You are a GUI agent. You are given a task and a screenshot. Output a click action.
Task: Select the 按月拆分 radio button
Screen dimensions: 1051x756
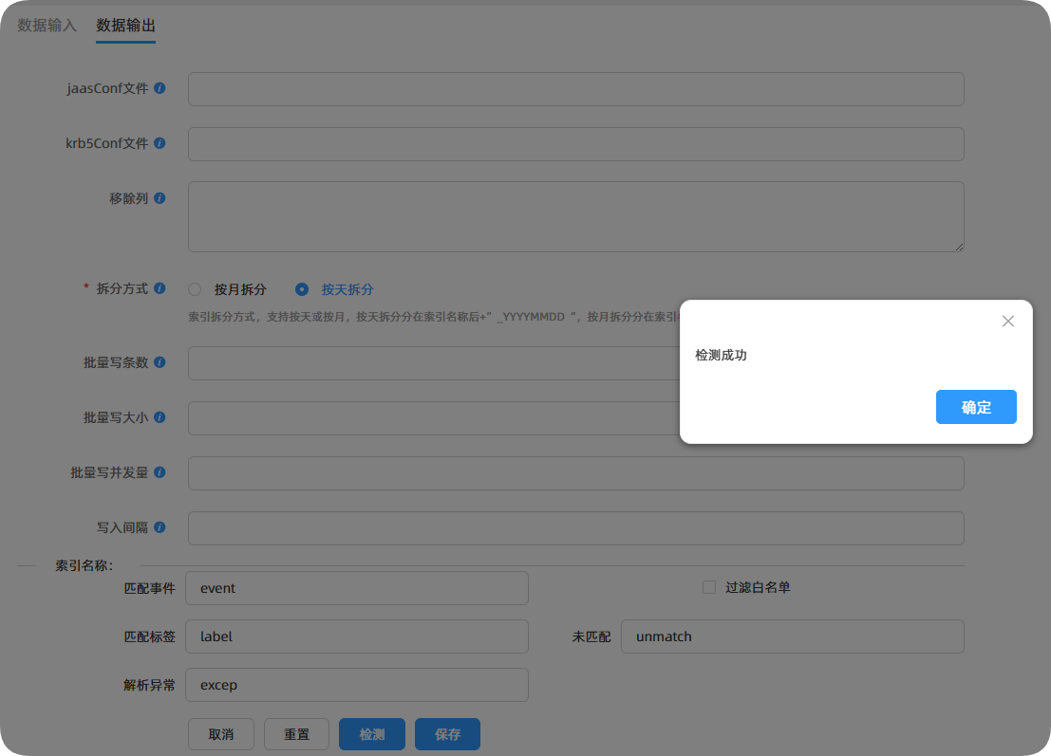pyautogui.click(x=195, y=289)
